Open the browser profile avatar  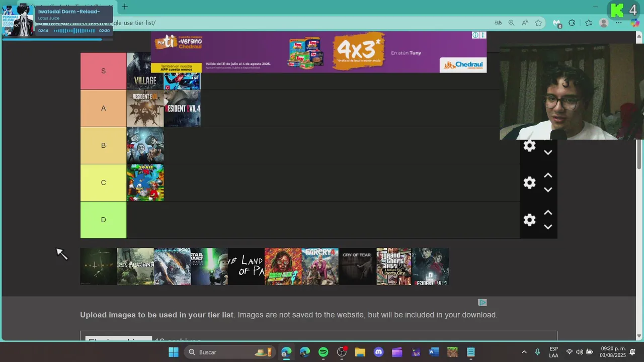[x=604, y=23]
